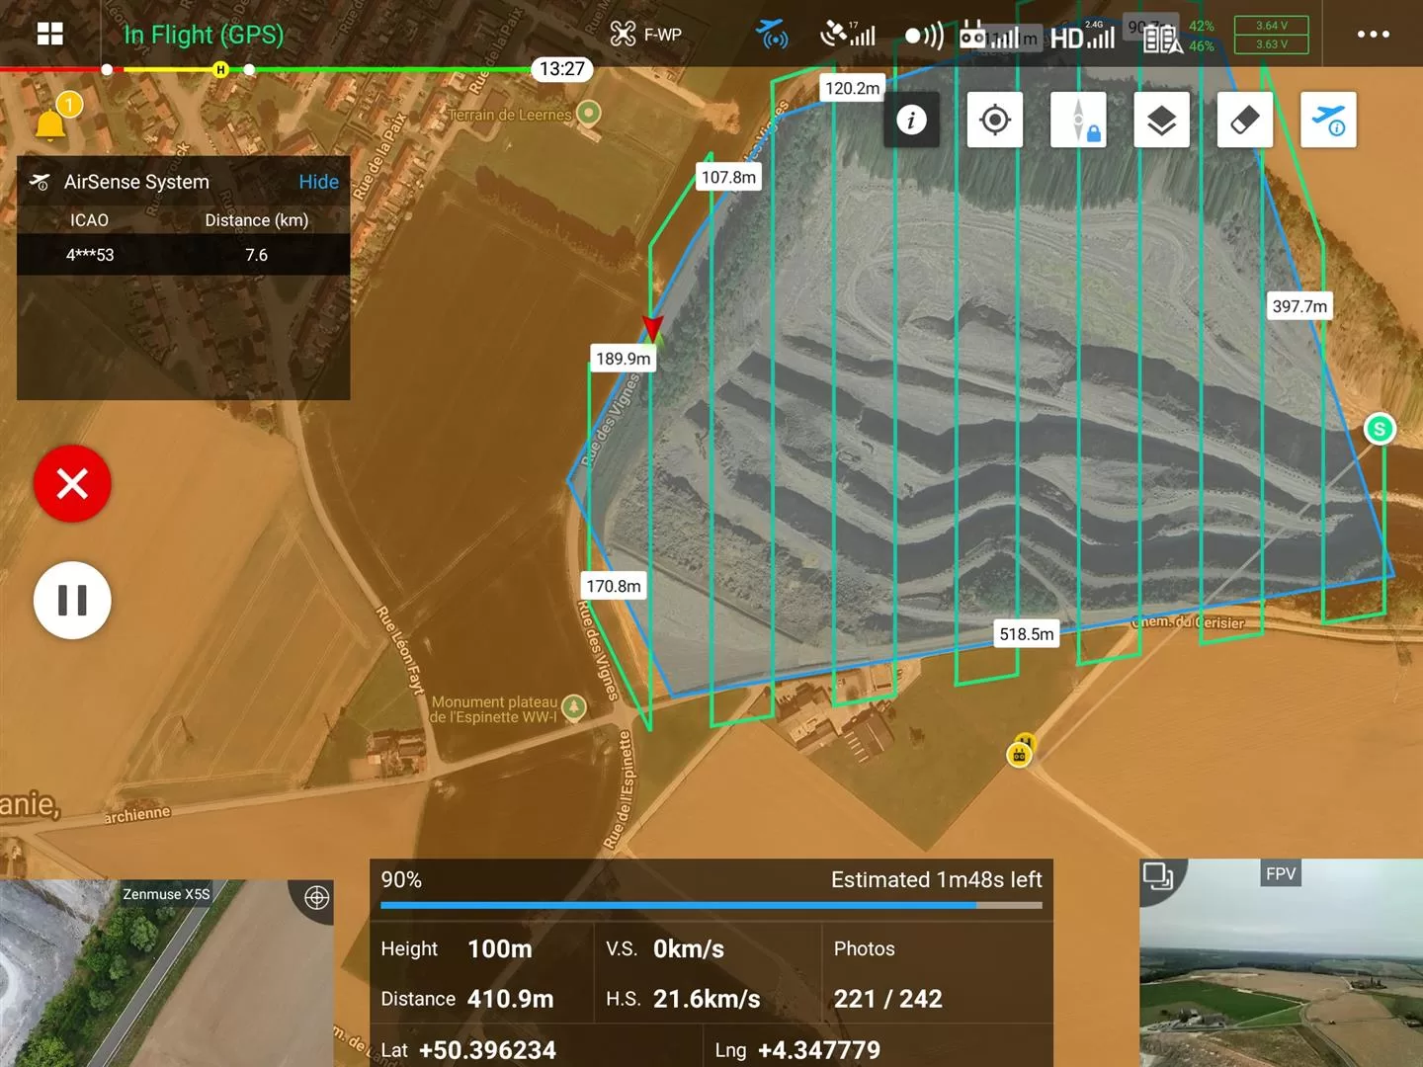The image size is (1423, 1067).
Task: Switch views with the FPV swap icon
Action: click(x=1157, y=876)
